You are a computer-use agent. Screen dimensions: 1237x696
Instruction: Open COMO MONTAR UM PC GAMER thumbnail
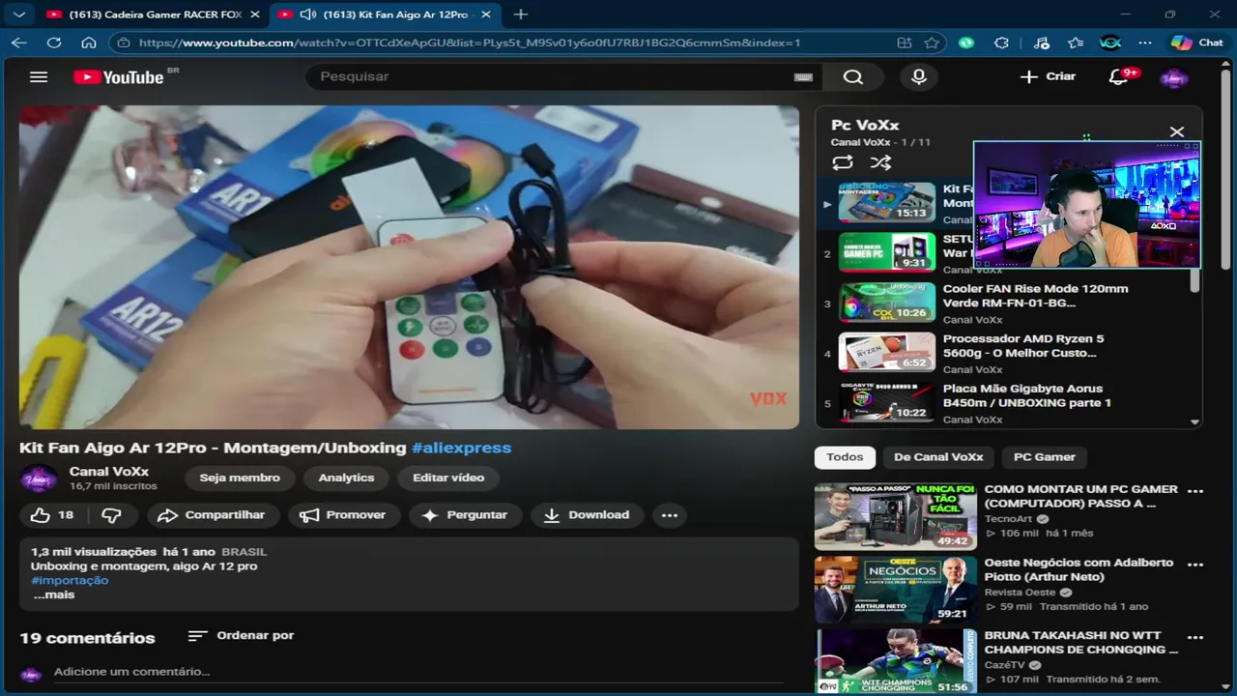coord(895,516)
